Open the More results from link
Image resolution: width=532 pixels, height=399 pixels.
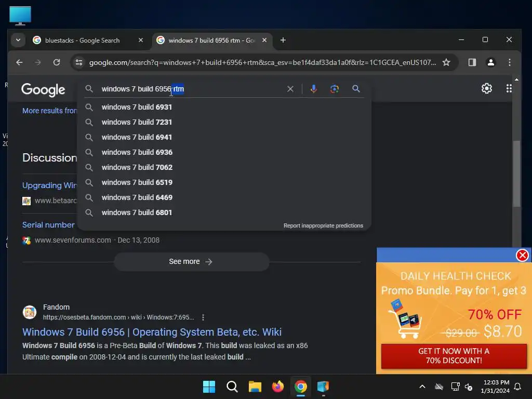(49, 111)
